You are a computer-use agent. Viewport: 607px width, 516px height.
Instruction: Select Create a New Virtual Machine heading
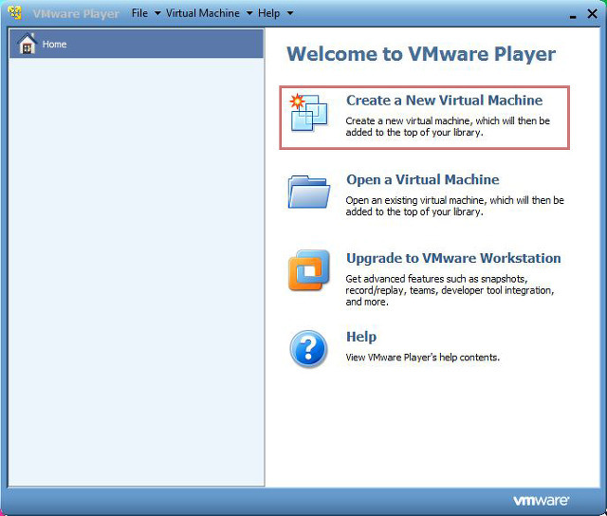pyautogui.click(x=445, y=101)
